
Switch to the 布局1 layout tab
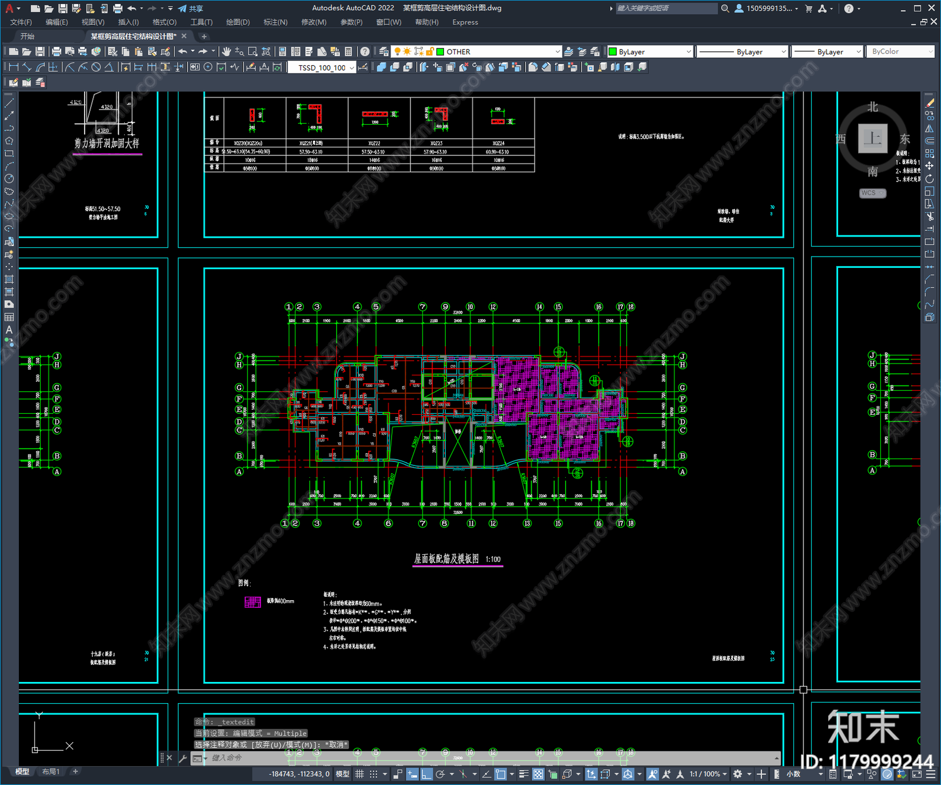(51, 771)
